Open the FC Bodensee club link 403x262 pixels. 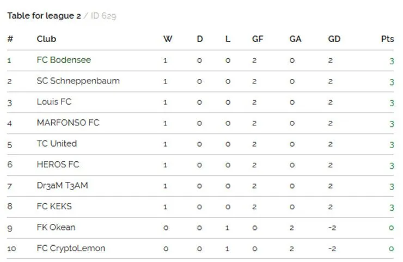(64, 60)
